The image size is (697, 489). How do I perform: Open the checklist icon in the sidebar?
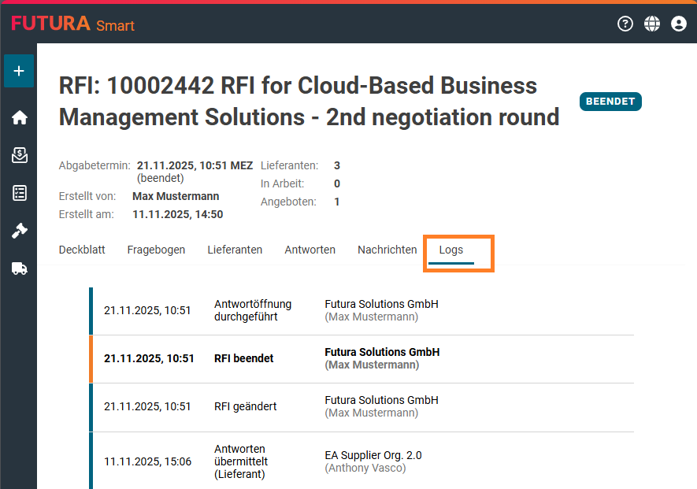(20, 193)
